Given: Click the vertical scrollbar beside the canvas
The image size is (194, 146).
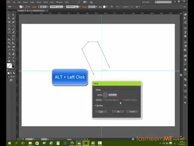Looking at the screenshot, I should coord(181,75).
